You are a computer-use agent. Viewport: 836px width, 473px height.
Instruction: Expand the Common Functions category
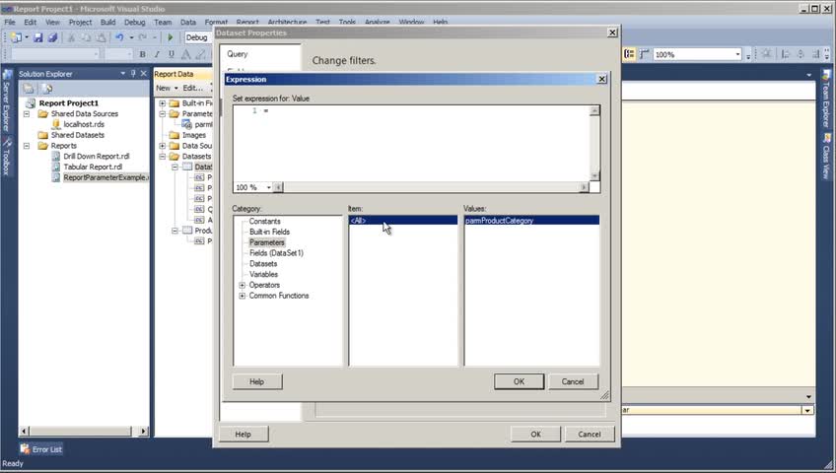[243, 296]
